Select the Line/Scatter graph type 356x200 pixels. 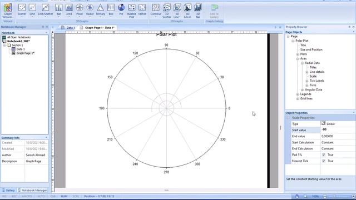point(46,11)
